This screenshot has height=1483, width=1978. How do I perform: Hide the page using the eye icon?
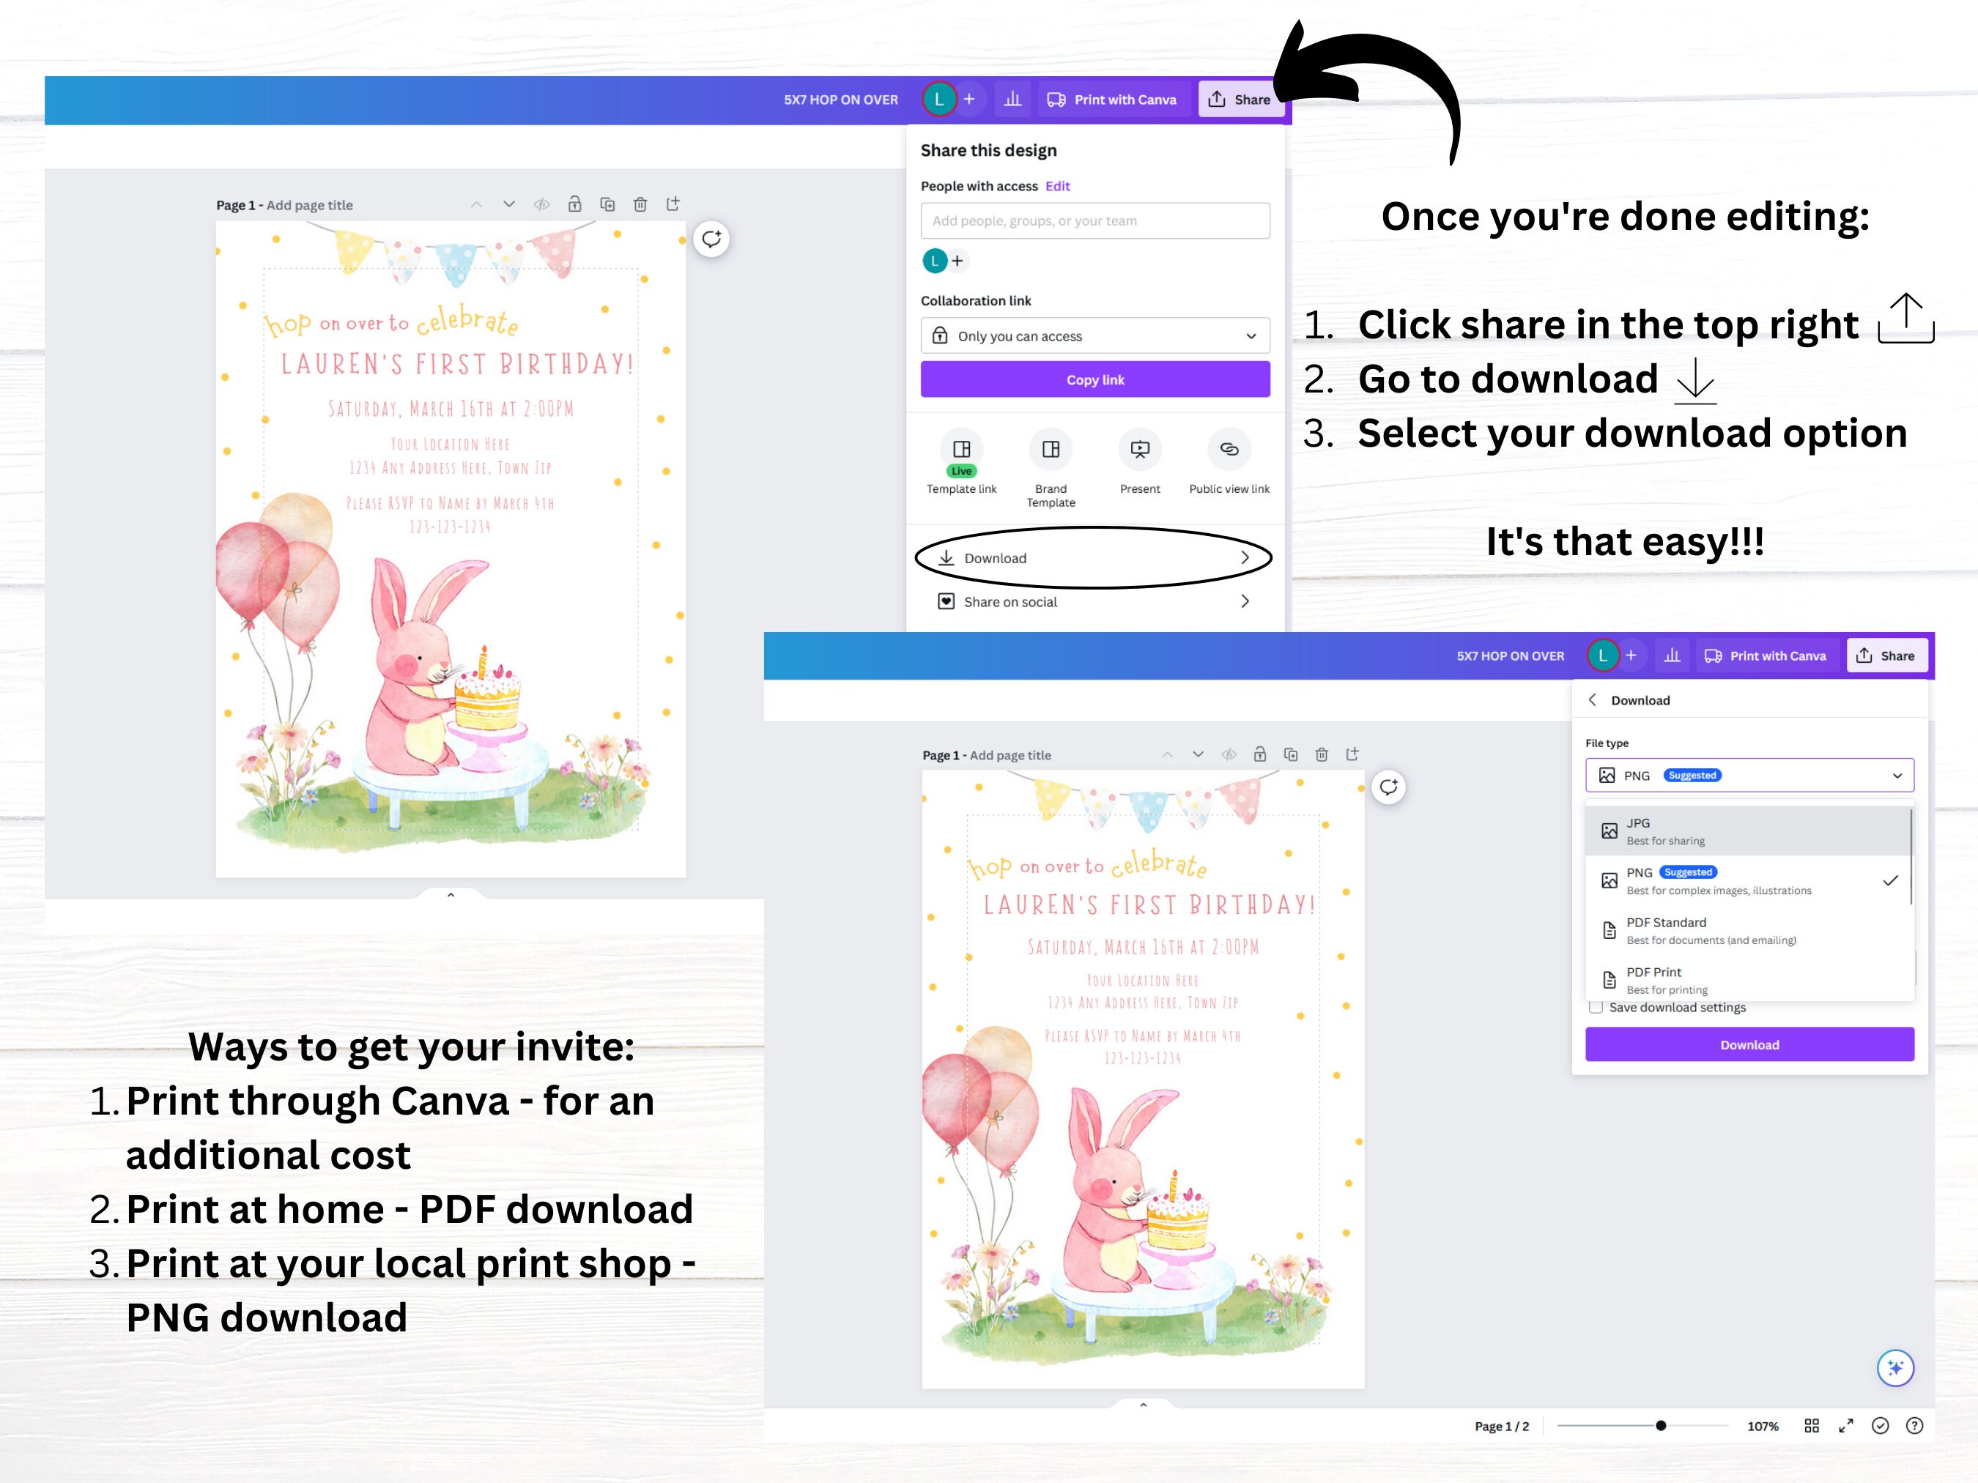pyautogui.click(x=542, y=204)
